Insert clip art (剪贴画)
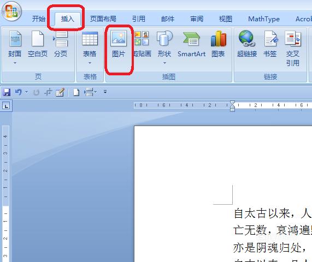Image resolution: width=312 pixels, height=262 pixels. (x=142, y=44)
